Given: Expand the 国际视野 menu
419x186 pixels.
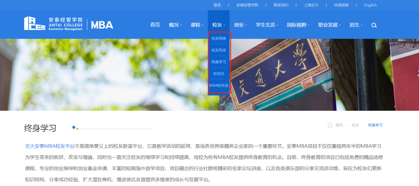Looking at the screenshot, I should pyautogui.click(x=298, y=25).
